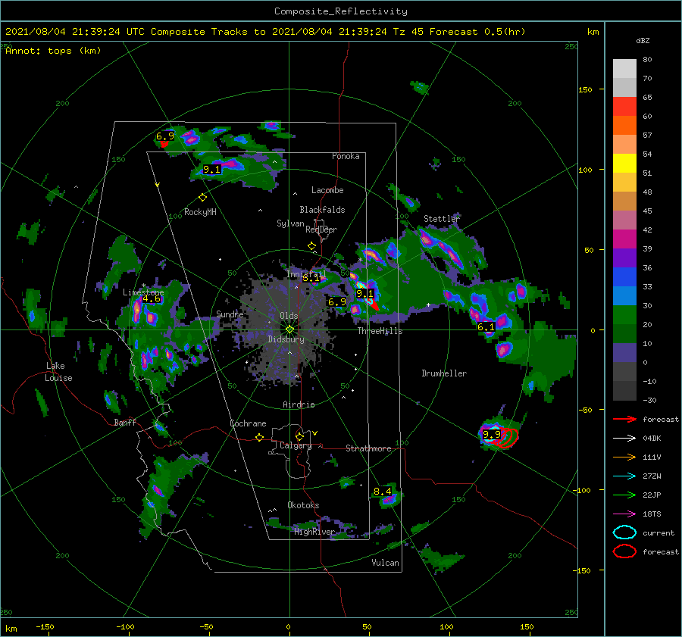Click the -150 tick on the bottom axis
682x637 pixels.
click(45, 626)
